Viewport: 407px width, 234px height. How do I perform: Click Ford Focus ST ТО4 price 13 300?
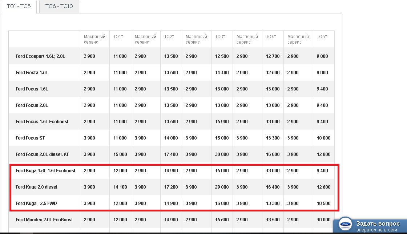[x=273, y=138]
